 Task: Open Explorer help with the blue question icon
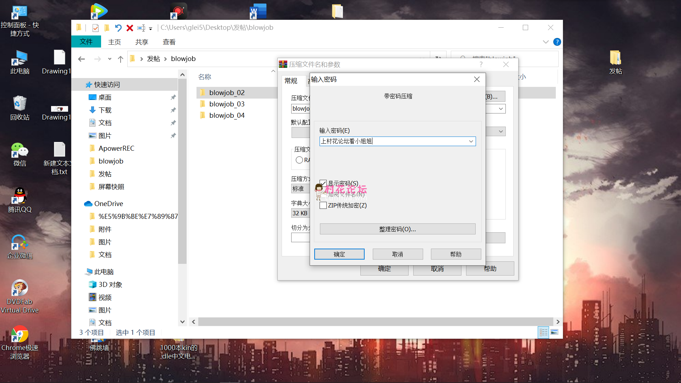point(557,42)
